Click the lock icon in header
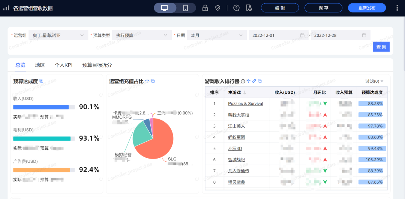Screen dimensions: 405x199 pos(205,8)
